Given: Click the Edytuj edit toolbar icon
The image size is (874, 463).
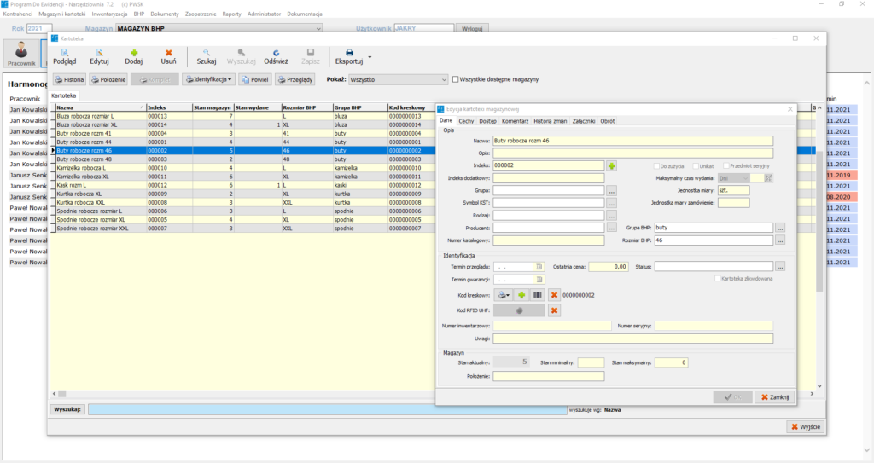Looking at the screenshot, I should click(99, 53).
